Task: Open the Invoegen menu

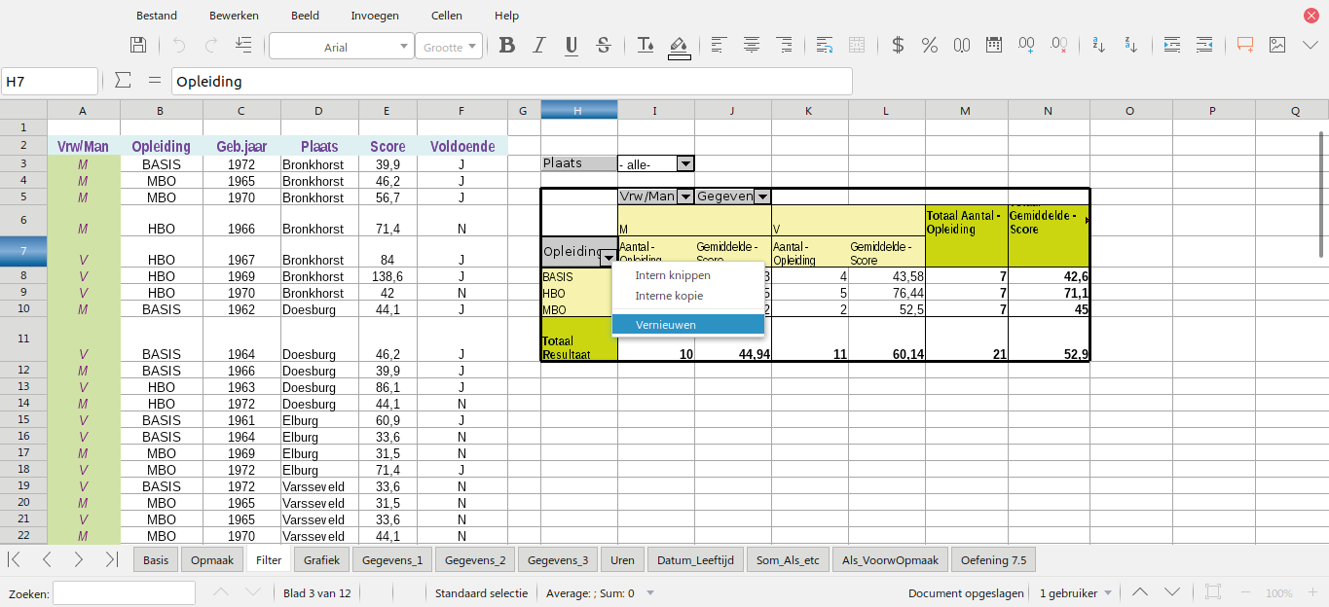Action: point(375,16)
